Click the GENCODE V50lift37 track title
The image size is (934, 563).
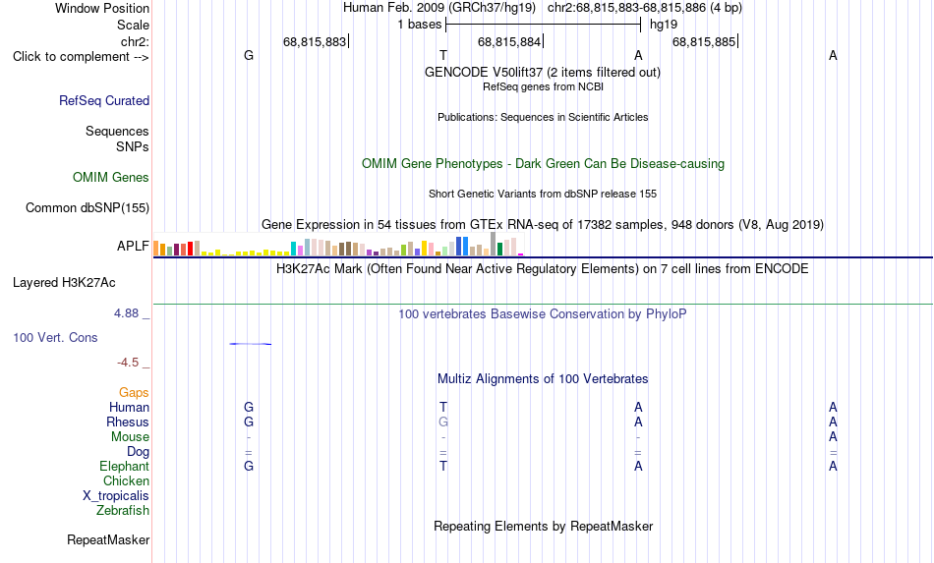point(542,72)
